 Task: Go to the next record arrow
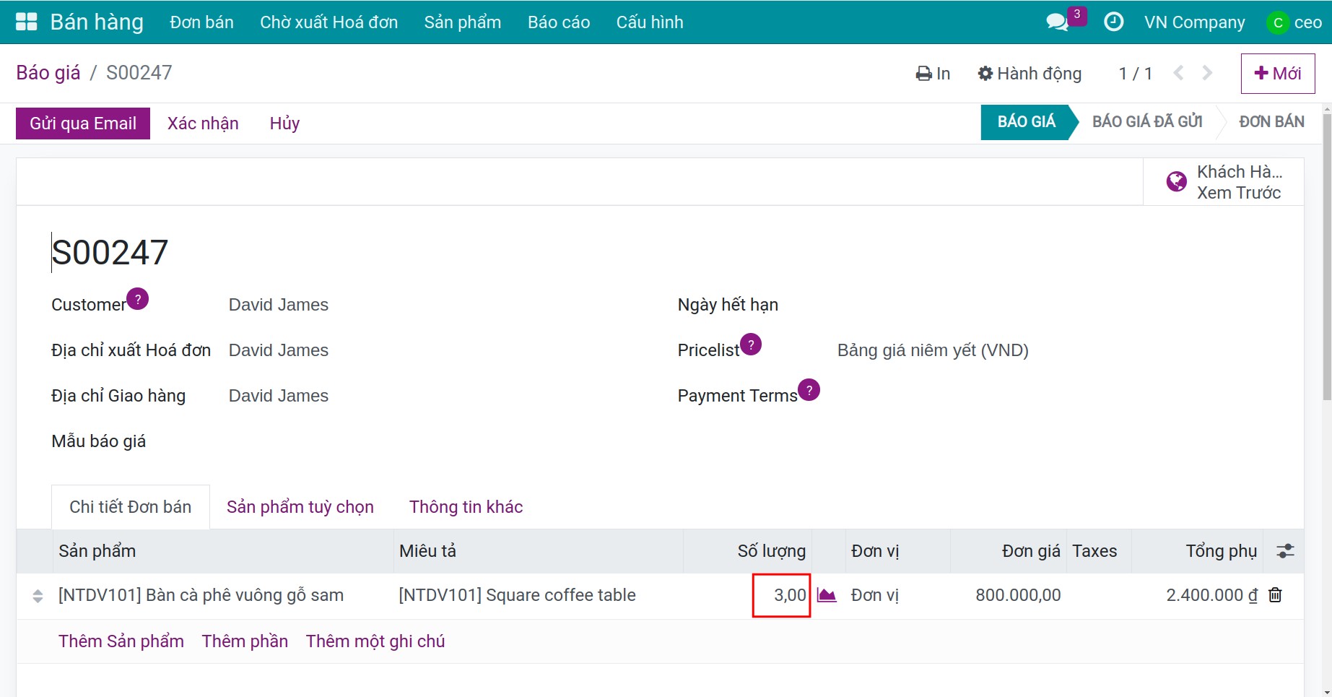click(1207, 73)
